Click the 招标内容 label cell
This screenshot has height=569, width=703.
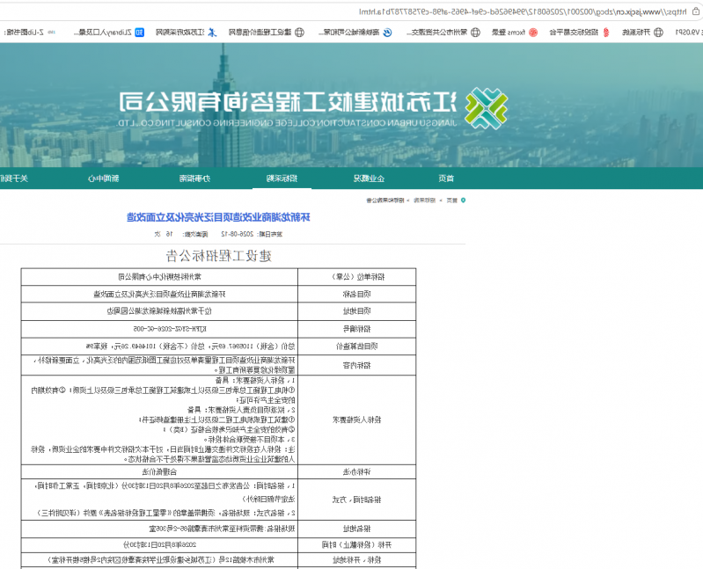pos(357,365)
